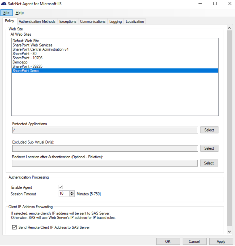Click Select next to Redirect Location field
The image size is (235, 246).
coord(209,163)
